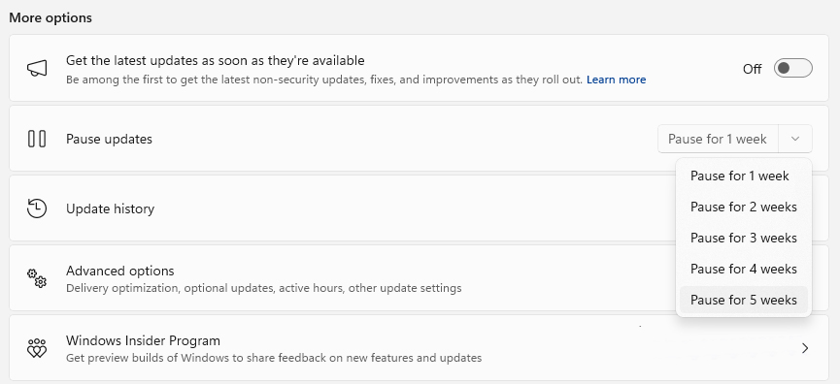840x384 pixels.
Task: Click the Windows Insider Program title
Action: pos(143,340)
